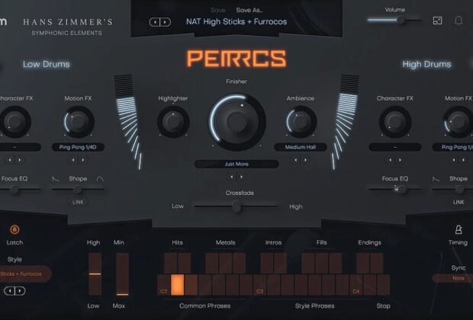Select the Metals key group label
473x320 pixels.
pyautogui.click(x=225, y=242)
